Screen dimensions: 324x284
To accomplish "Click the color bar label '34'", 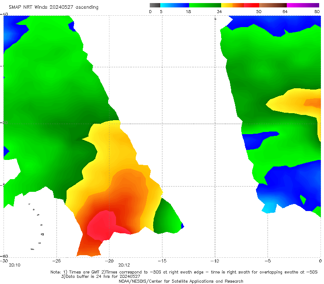I will click(x=219, y=11).
